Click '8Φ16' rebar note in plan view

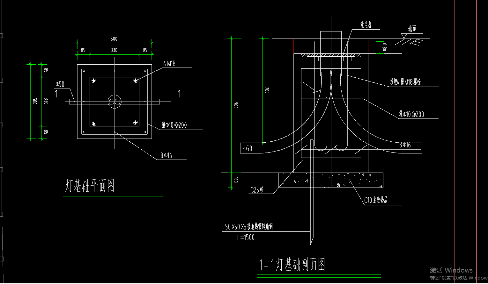click(x=166, y=155)
